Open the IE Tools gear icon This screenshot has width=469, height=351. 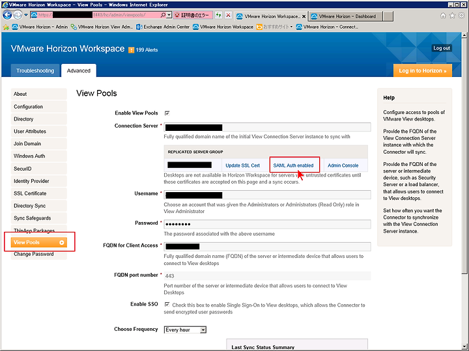[462, 16]
